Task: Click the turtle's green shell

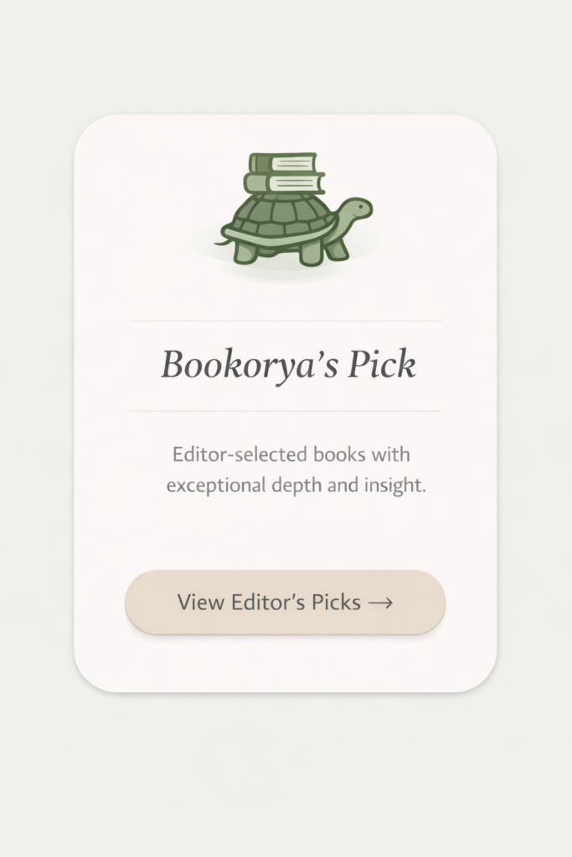Action: point(280,218)
